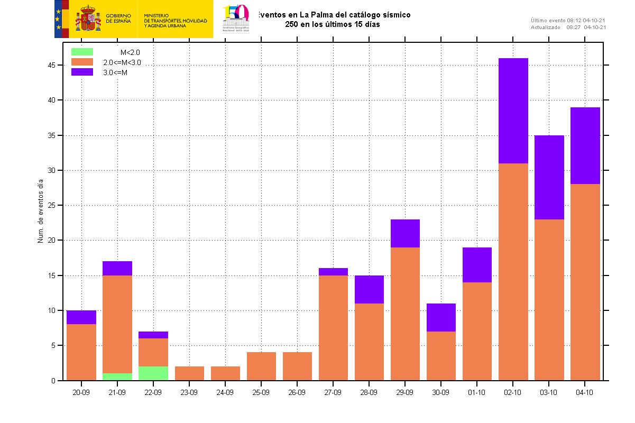Click the x-axis date label 02-10
635x423 pixels.
(x=512, y=393)
